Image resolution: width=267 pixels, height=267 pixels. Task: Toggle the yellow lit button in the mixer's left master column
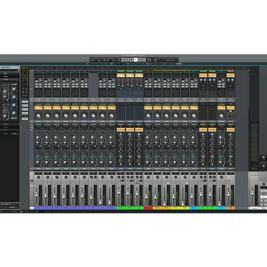coord(32,181)
